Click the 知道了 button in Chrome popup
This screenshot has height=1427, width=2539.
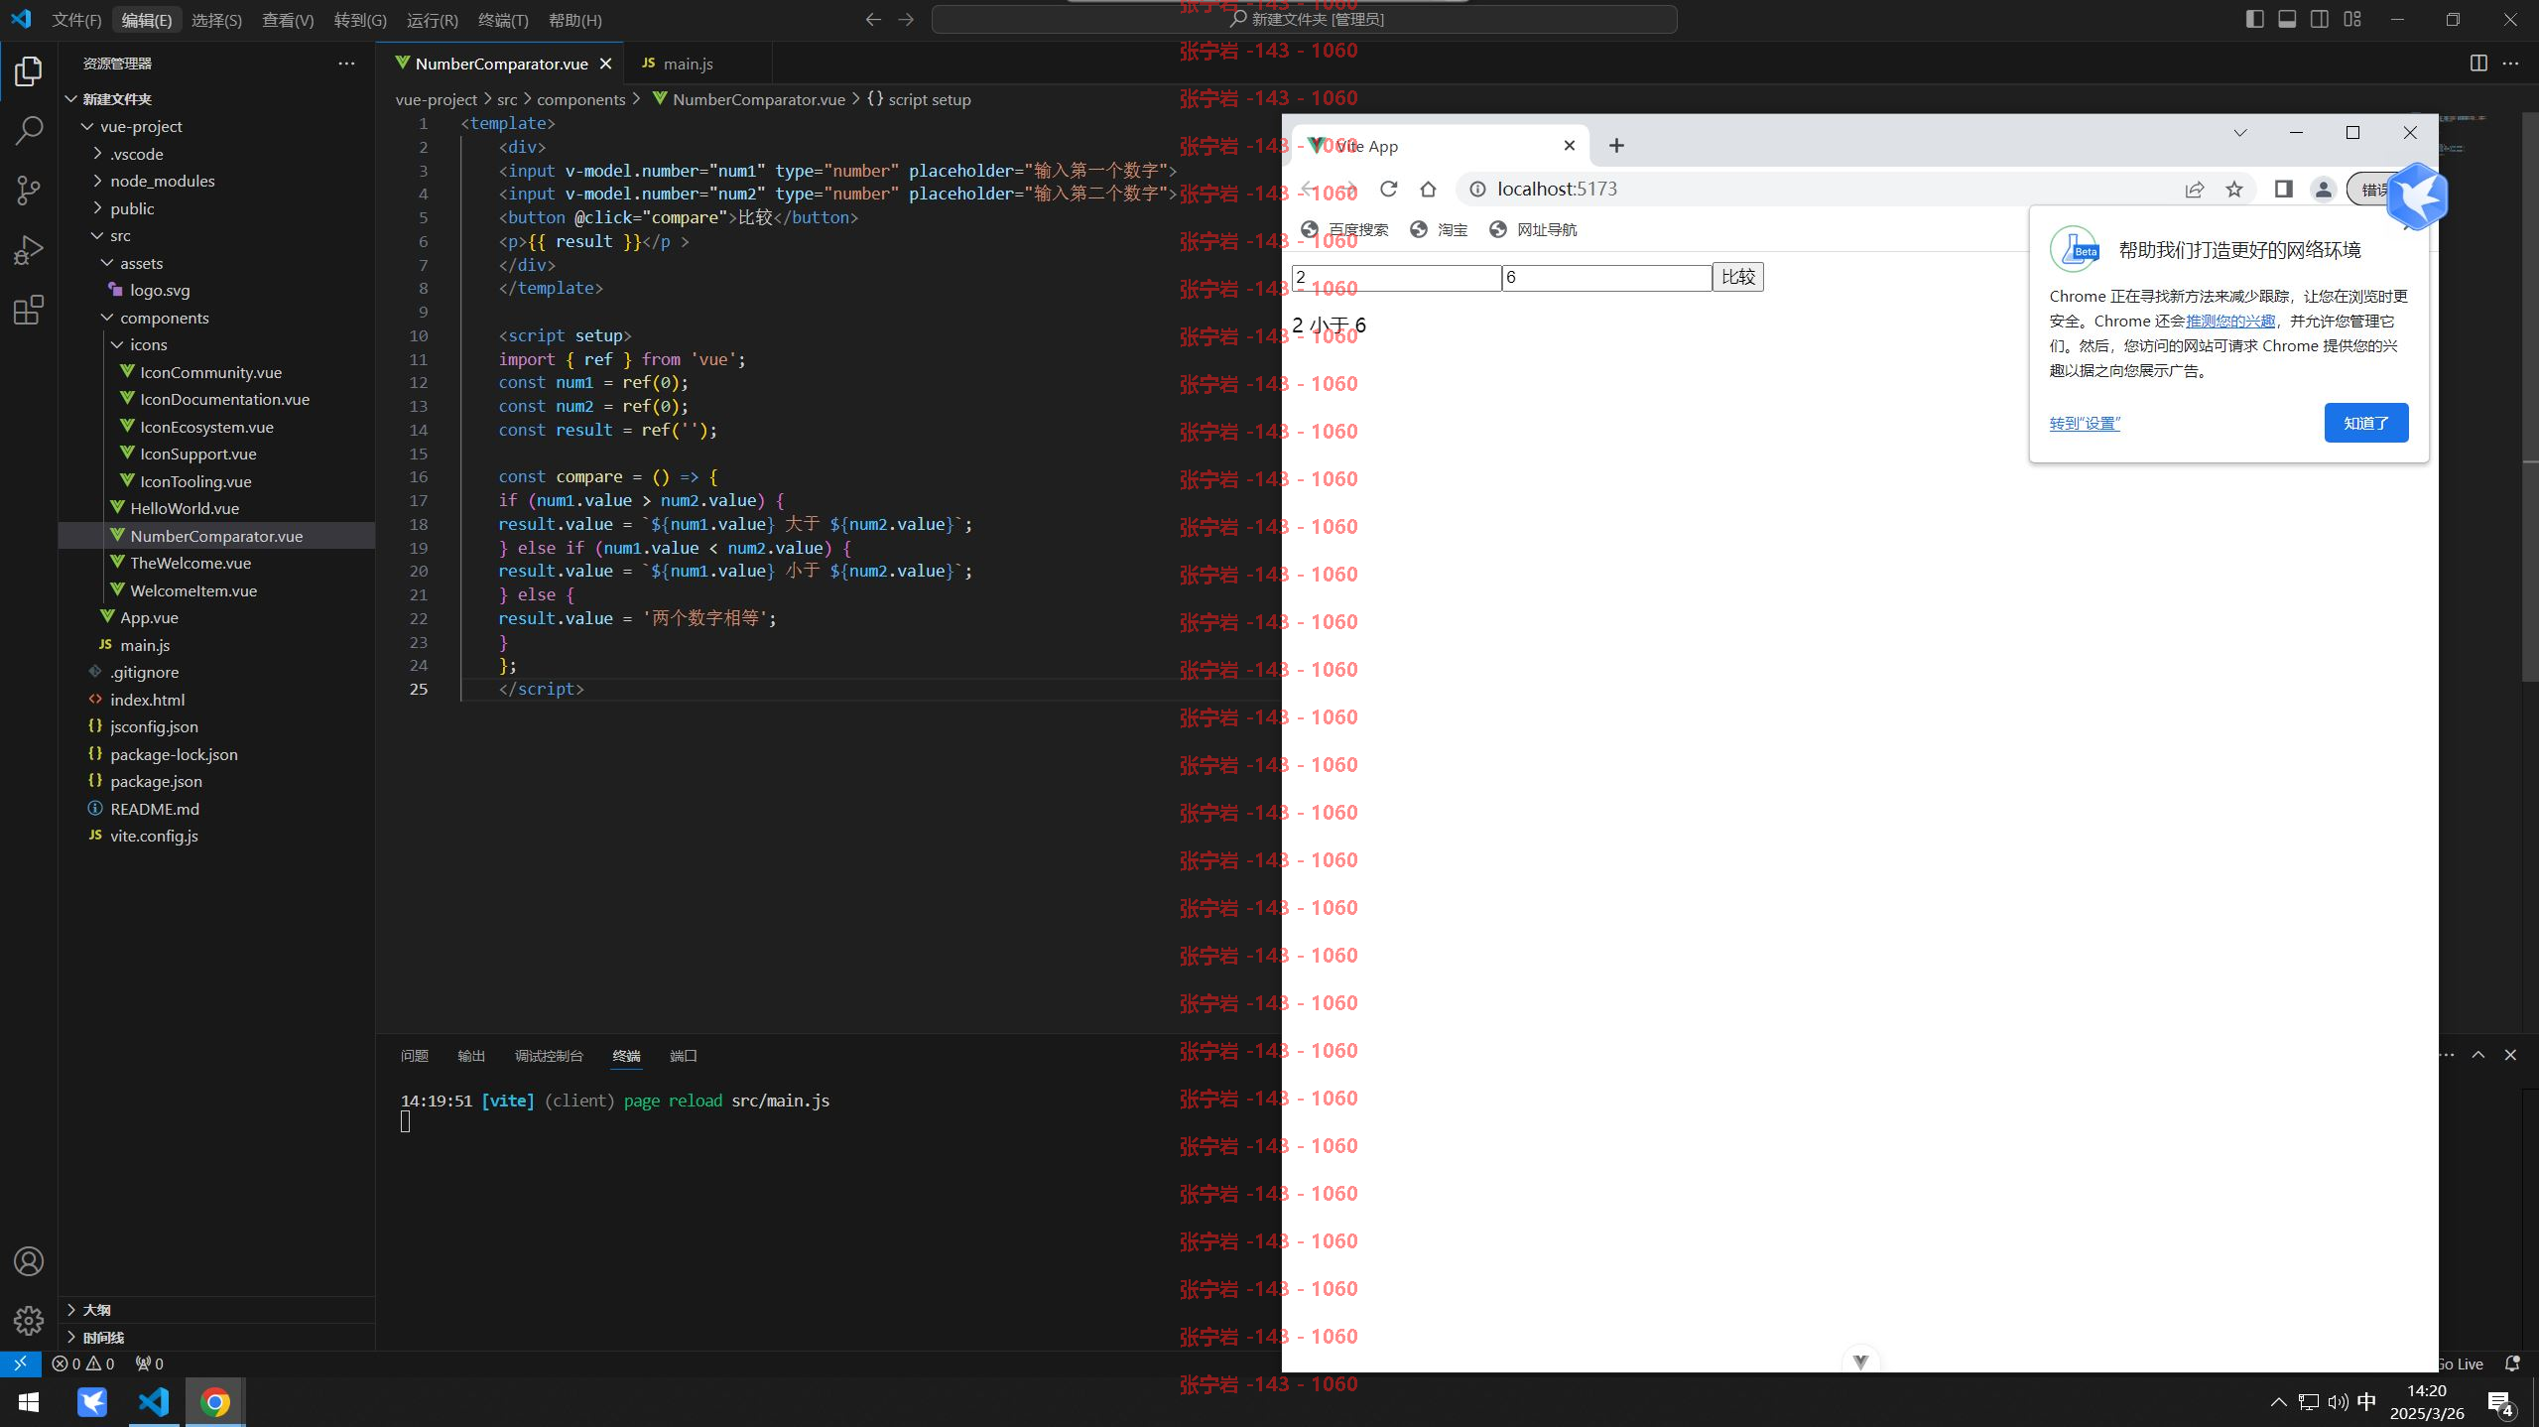point(2366,424)
